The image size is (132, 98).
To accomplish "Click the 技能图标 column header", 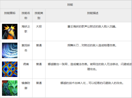I will coord(10,13).
